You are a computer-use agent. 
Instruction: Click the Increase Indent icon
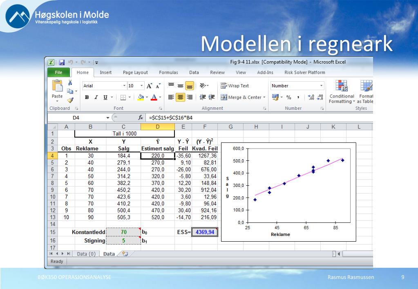tap(212, 97)
